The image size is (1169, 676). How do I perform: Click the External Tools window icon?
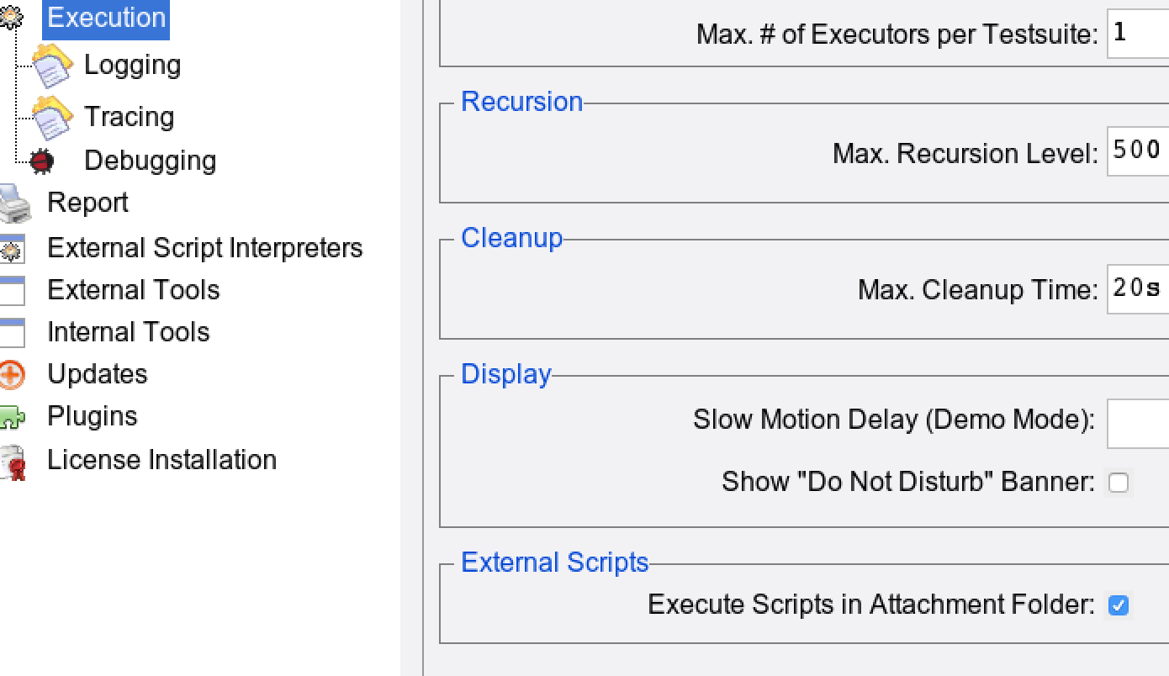click(x=13, y=291)
